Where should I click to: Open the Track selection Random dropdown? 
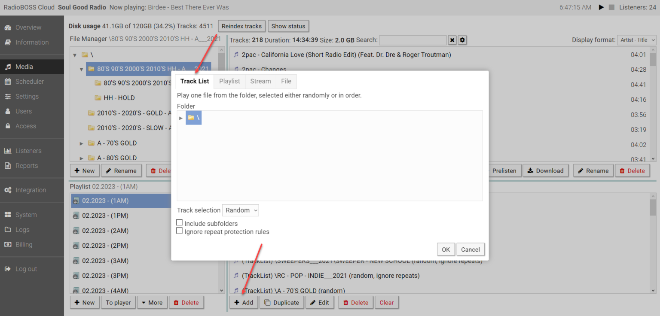pyautogui.click(x=240, y=210)
